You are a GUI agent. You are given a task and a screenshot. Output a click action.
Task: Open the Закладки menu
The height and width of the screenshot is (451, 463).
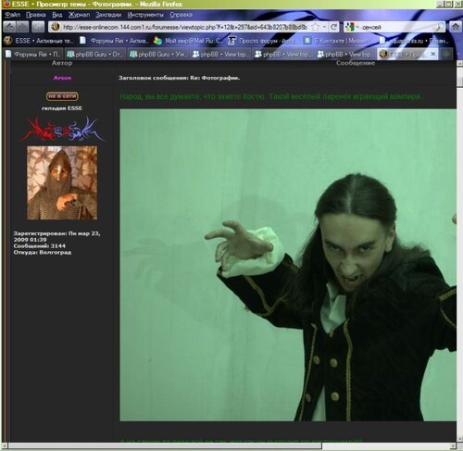coord(108,15)
